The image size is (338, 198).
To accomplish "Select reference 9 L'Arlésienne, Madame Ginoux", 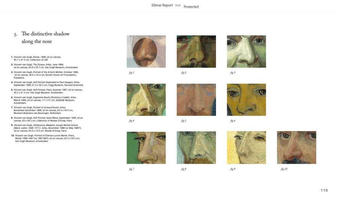I will (46, 128).
